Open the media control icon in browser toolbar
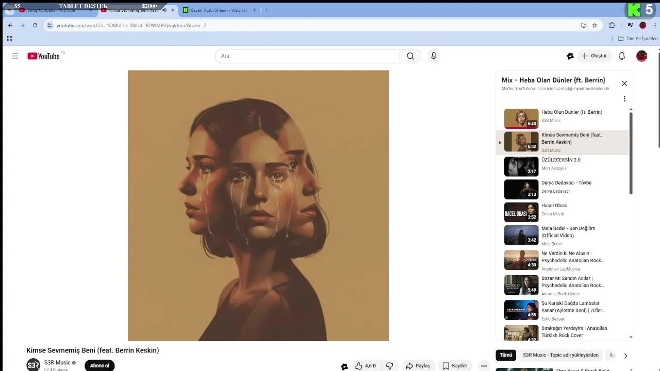Screen dimensions: 660x371 pos(630,25)
